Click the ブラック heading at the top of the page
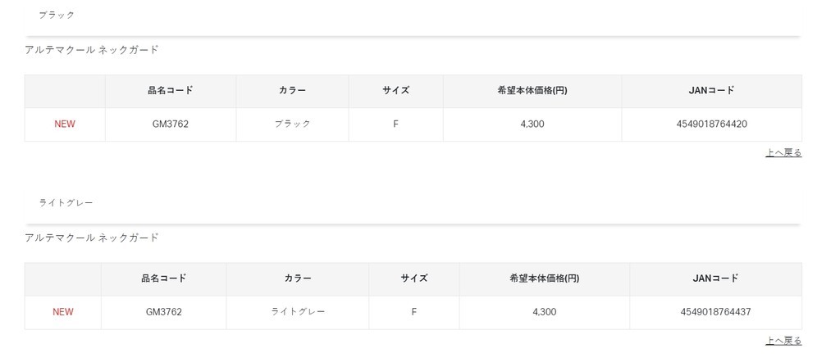Screen dimensions: 840x362 coord(57,15)
